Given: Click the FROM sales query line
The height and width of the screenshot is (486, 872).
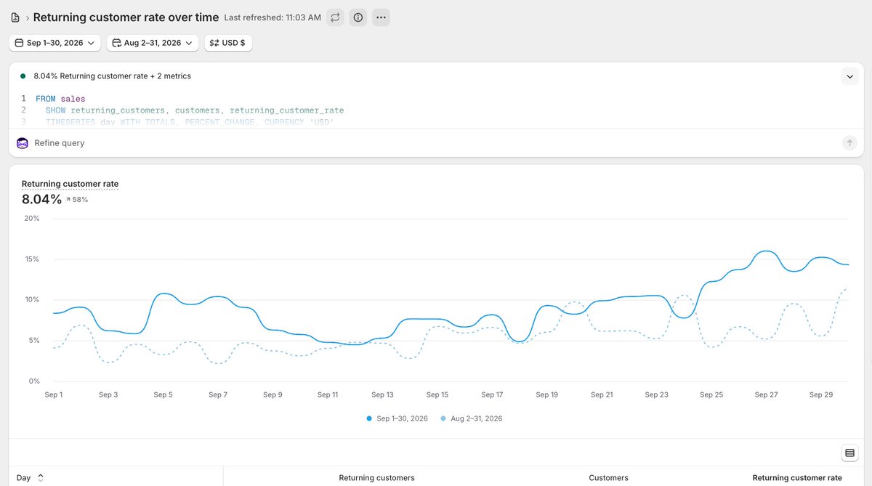Looking at the screenshot, I should click(60, 99).
